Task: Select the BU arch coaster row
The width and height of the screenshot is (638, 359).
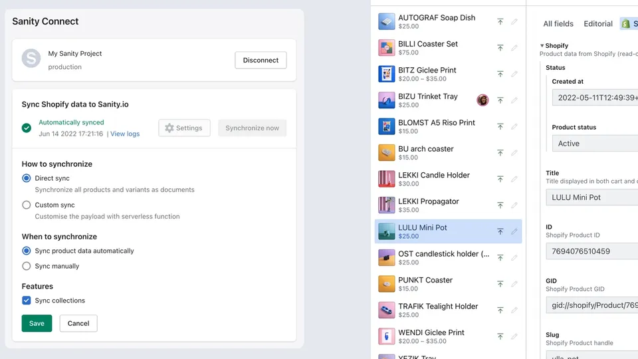Action: tap(448, 153)
